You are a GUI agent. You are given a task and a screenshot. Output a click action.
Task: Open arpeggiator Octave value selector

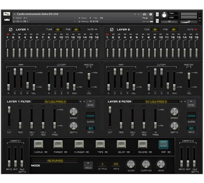(102, 164)
